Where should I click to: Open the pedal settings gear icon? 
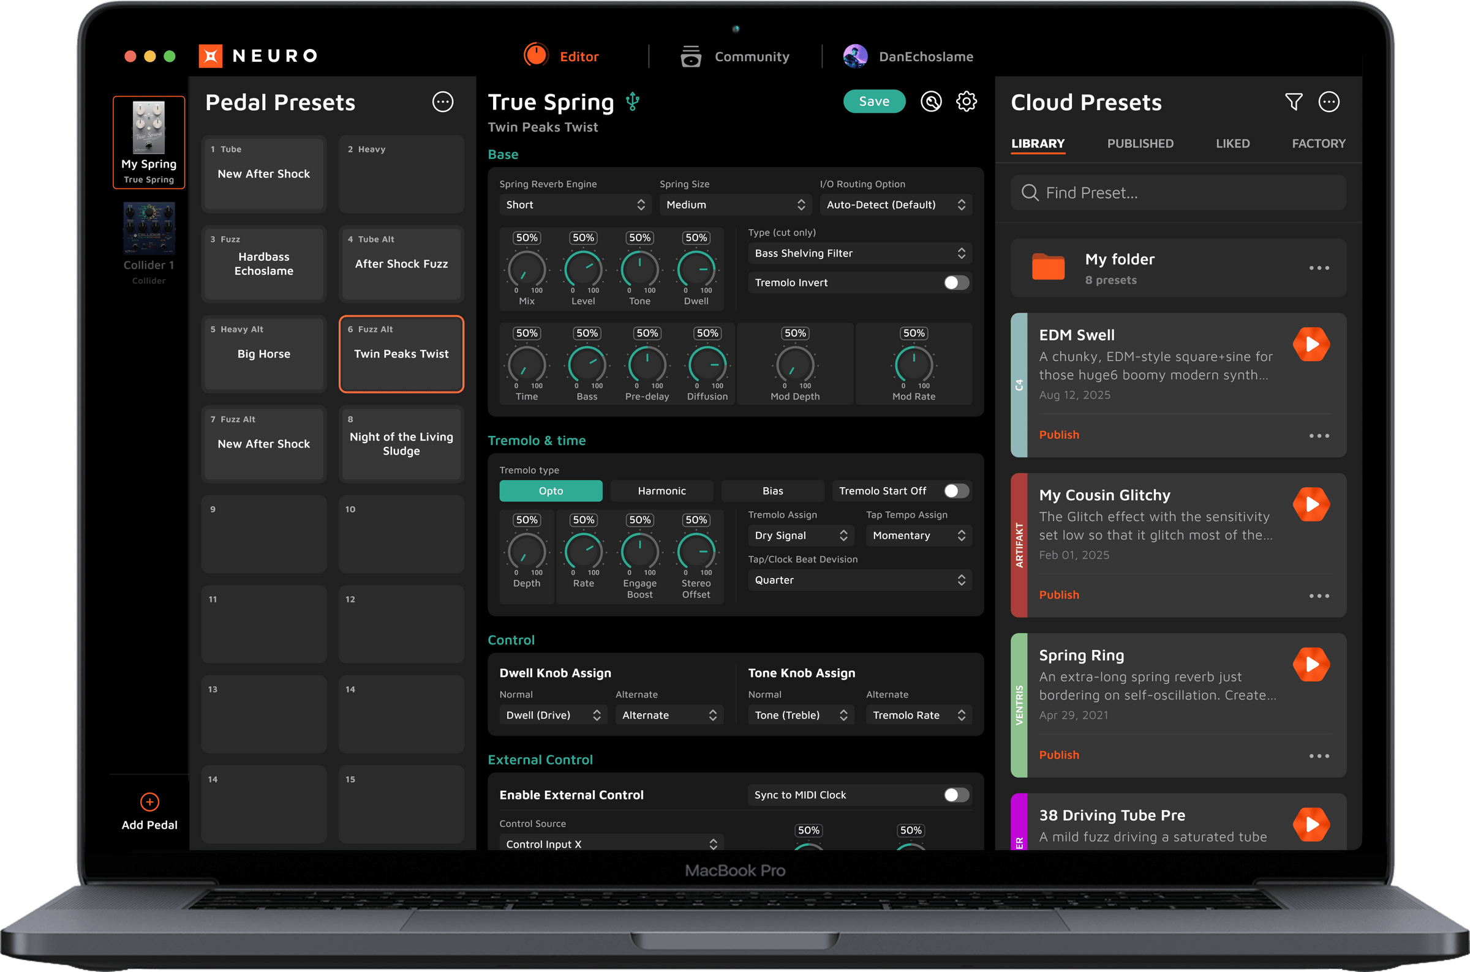[966, 101]
